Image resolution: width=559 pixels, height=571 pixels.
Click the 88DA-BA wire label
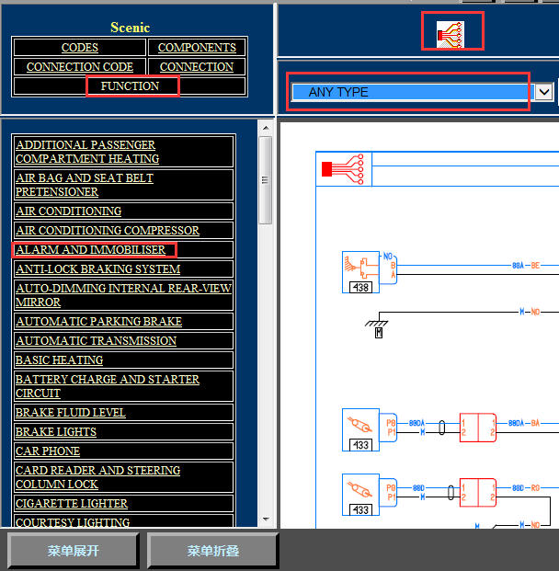coord(524,423)
